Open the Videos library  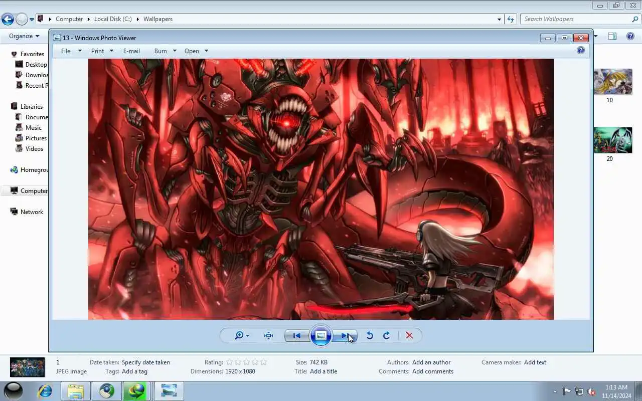(34, 148)
